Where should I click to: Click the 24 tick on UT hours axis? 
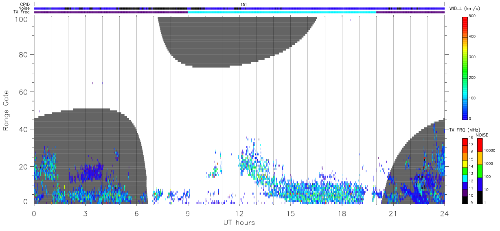tap(445, 213)
